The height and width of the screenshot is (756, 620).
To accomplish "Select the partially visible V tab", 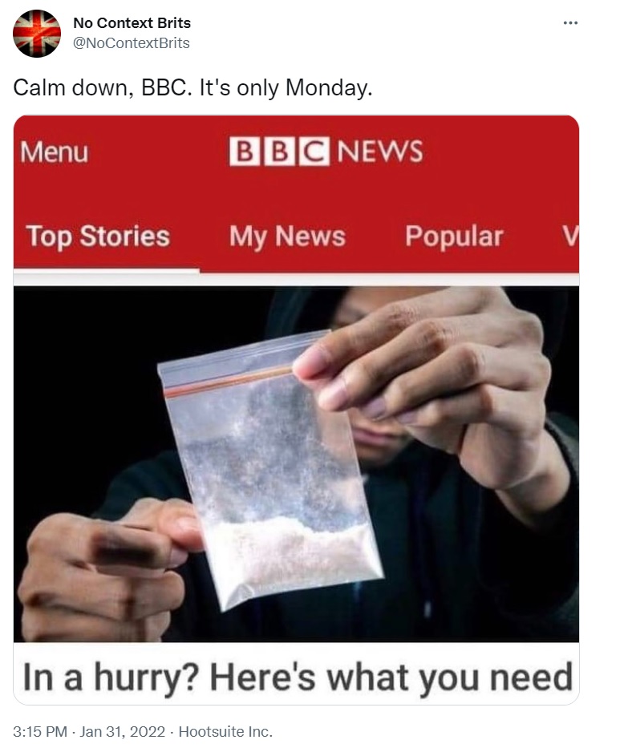I will click(569, 237).
